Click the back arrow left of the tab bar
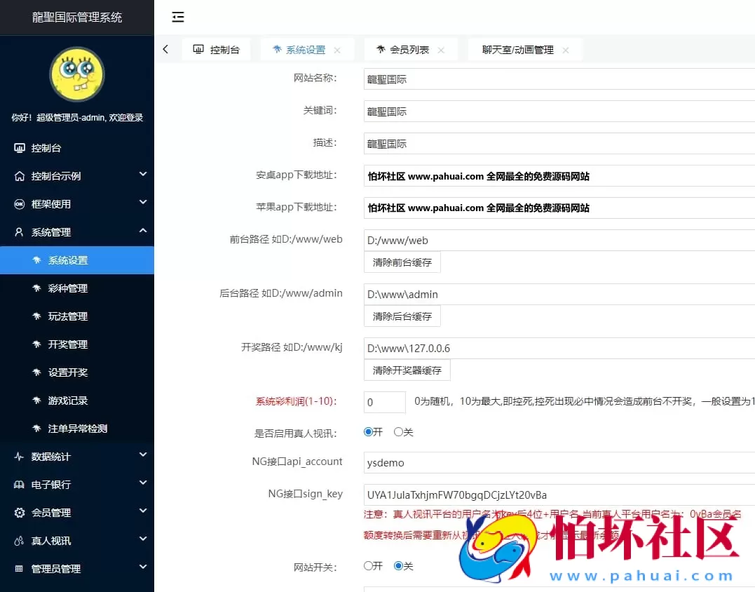Screen dimensions: 755x592 click(166, 49)
